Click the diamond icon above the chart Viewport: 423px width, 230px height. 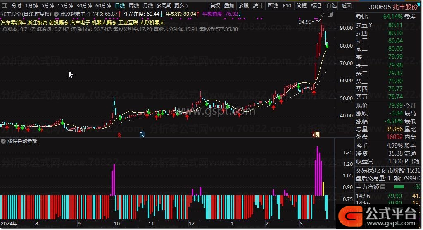322,14
